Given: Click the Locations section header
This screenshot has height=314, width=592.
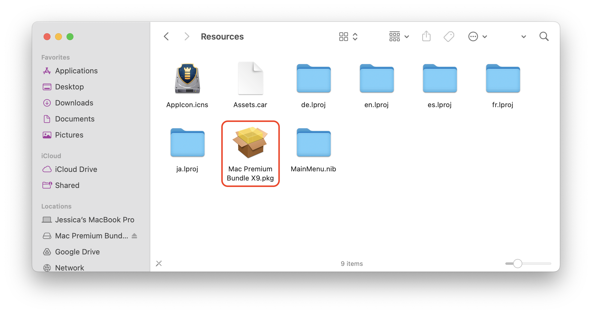Looking at the screenshot, I should pyautogui.click(x=56, y=206).
